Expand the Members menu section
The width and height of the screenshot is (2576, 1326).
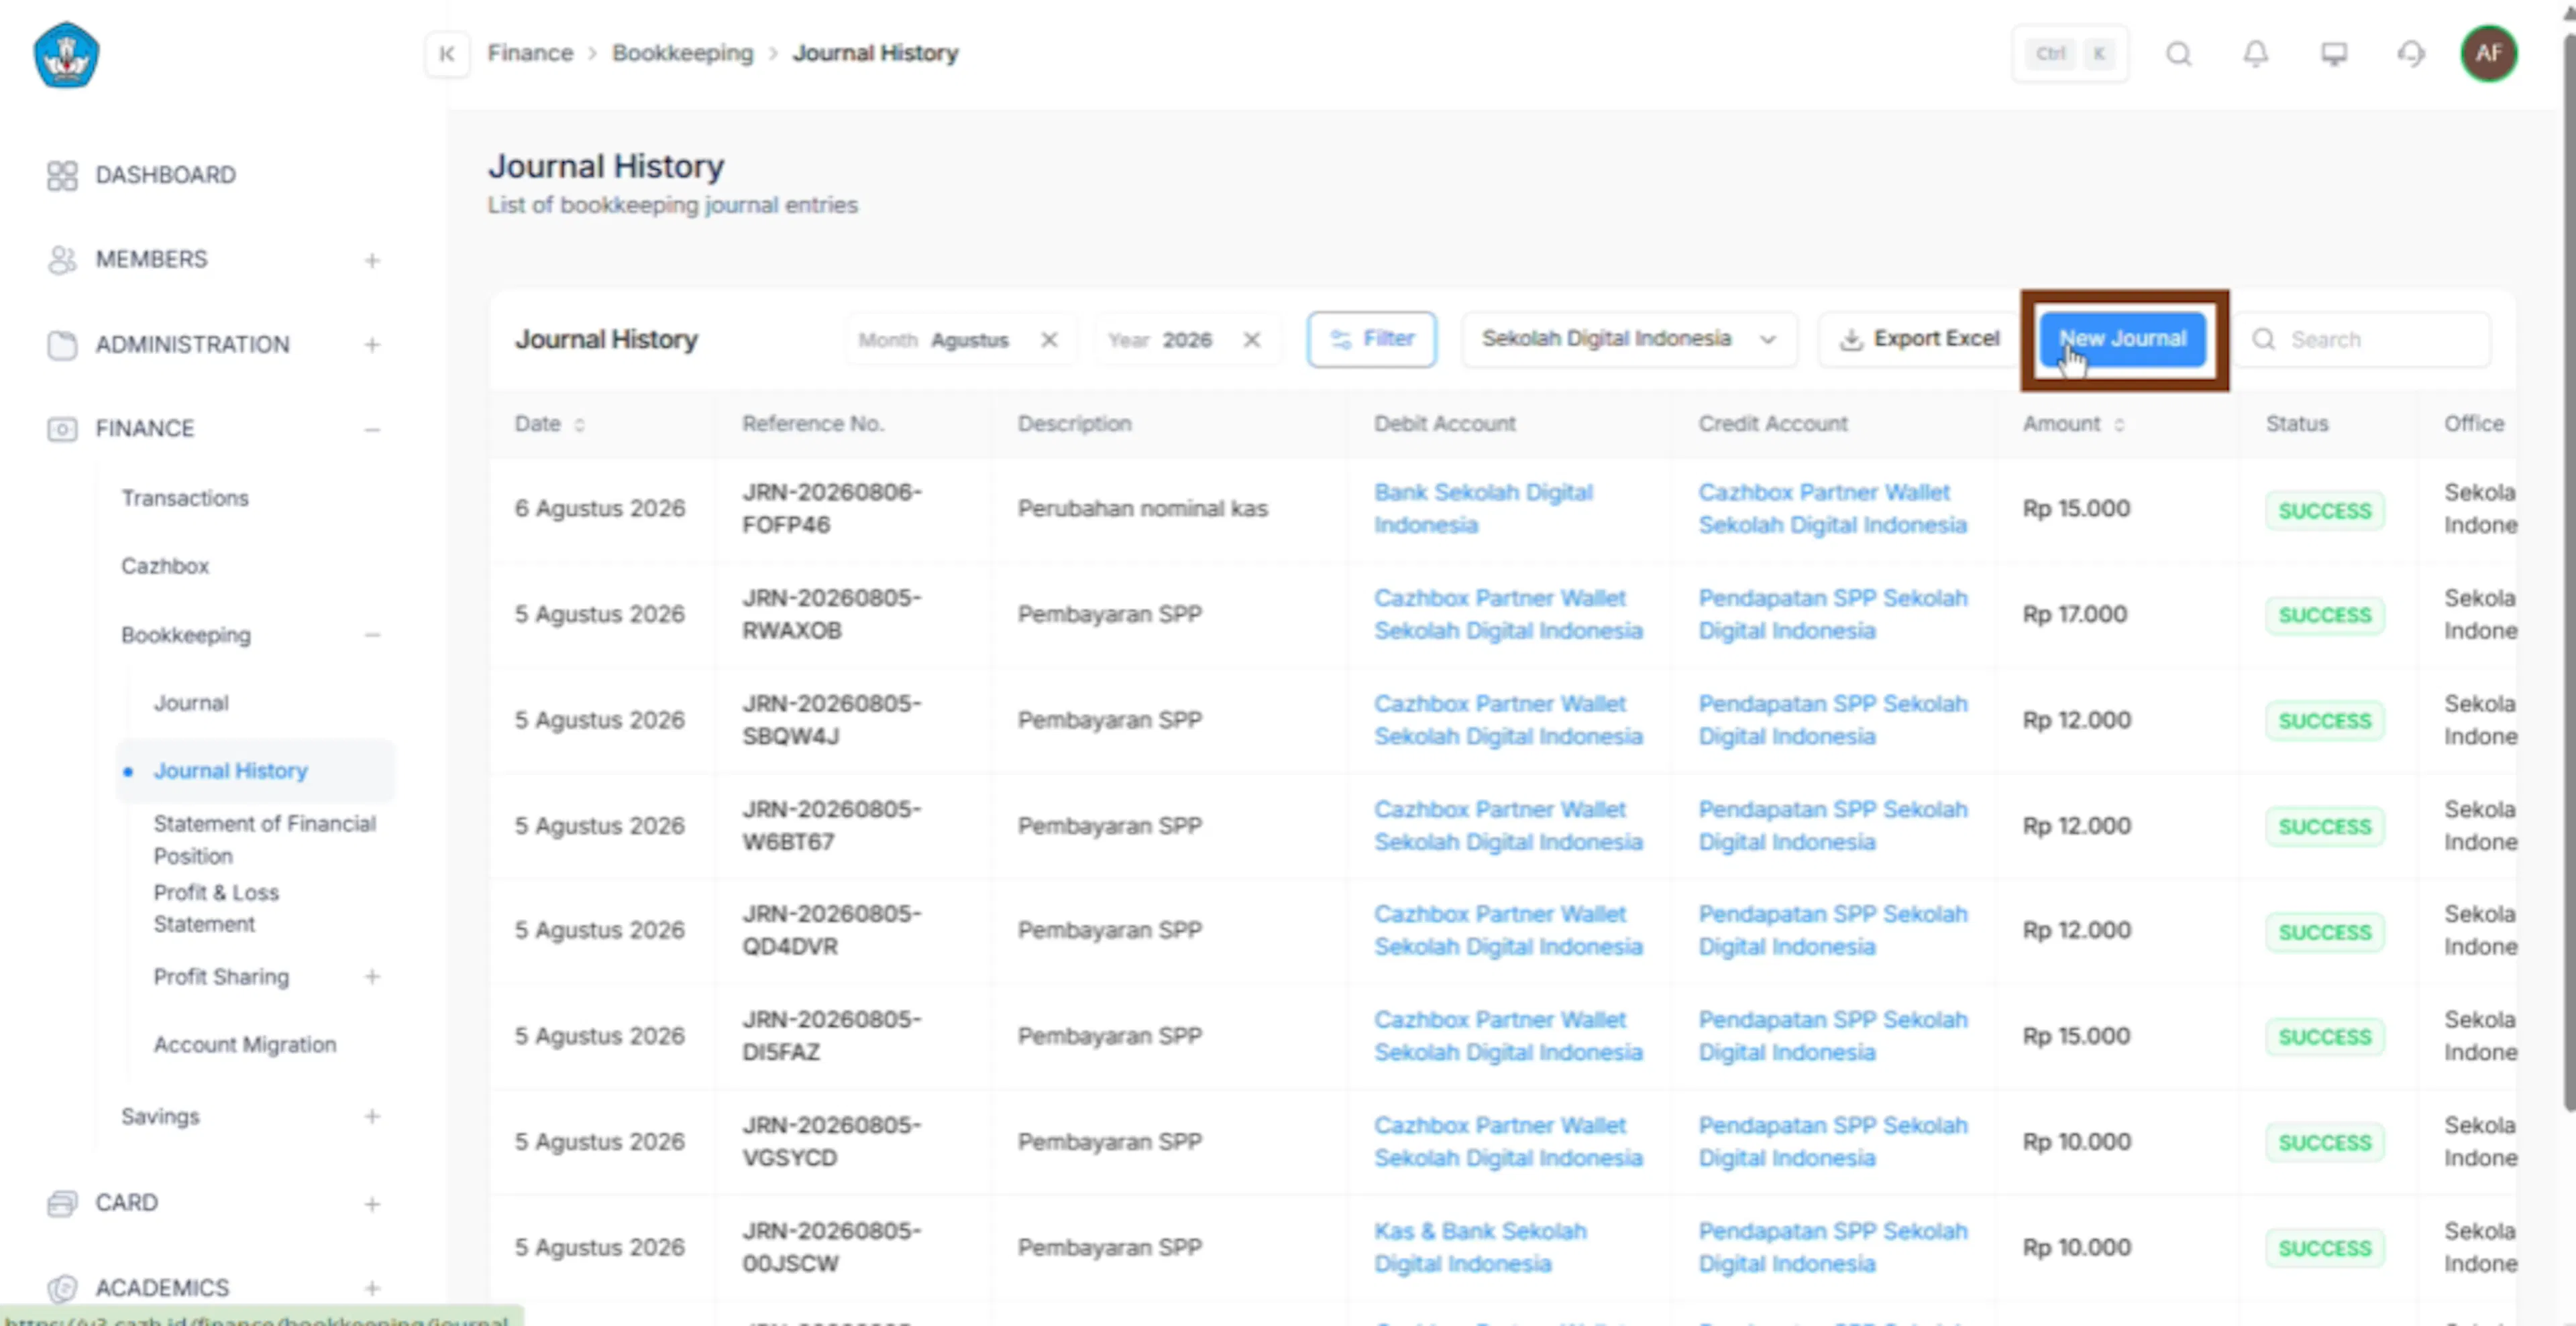tap(372, 261)
